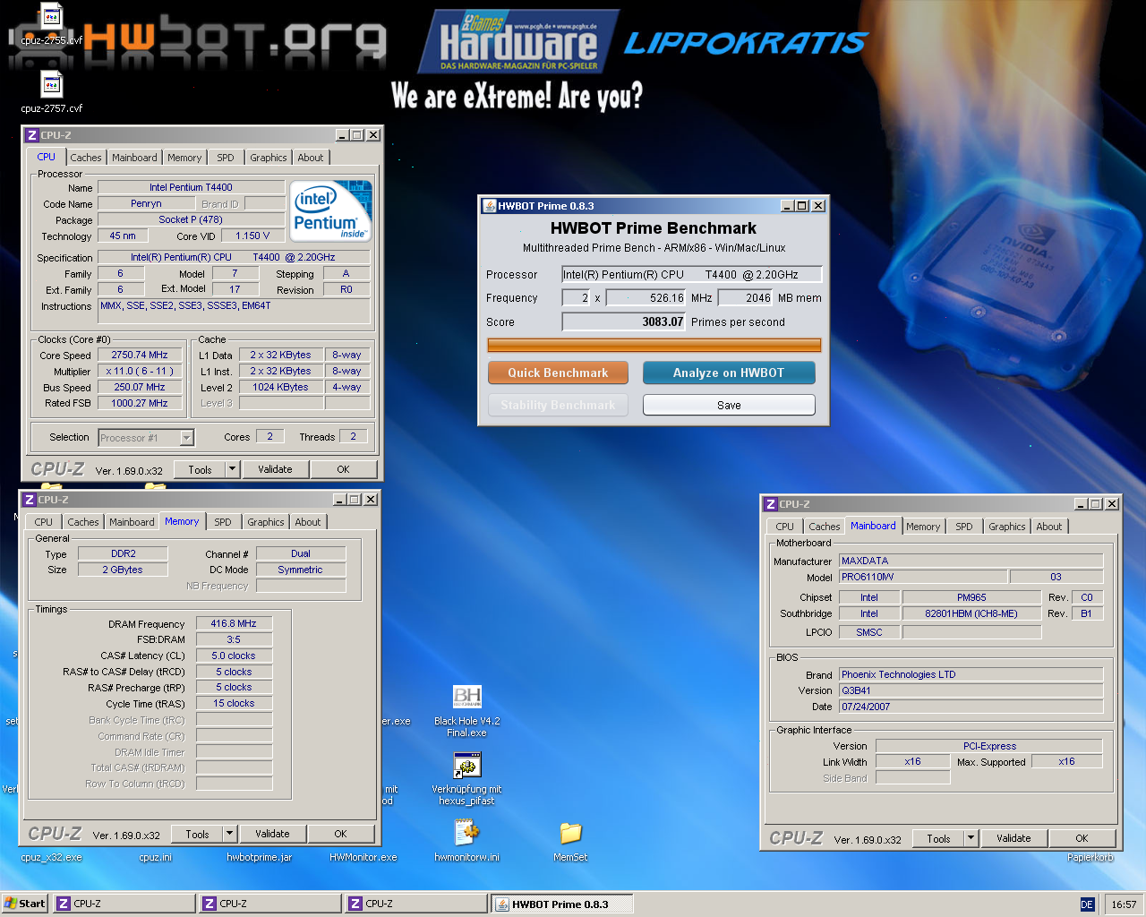
Task: Expand the Processor #1 selection dropdown
Action: pyautogui.click(x=186, y=438)
